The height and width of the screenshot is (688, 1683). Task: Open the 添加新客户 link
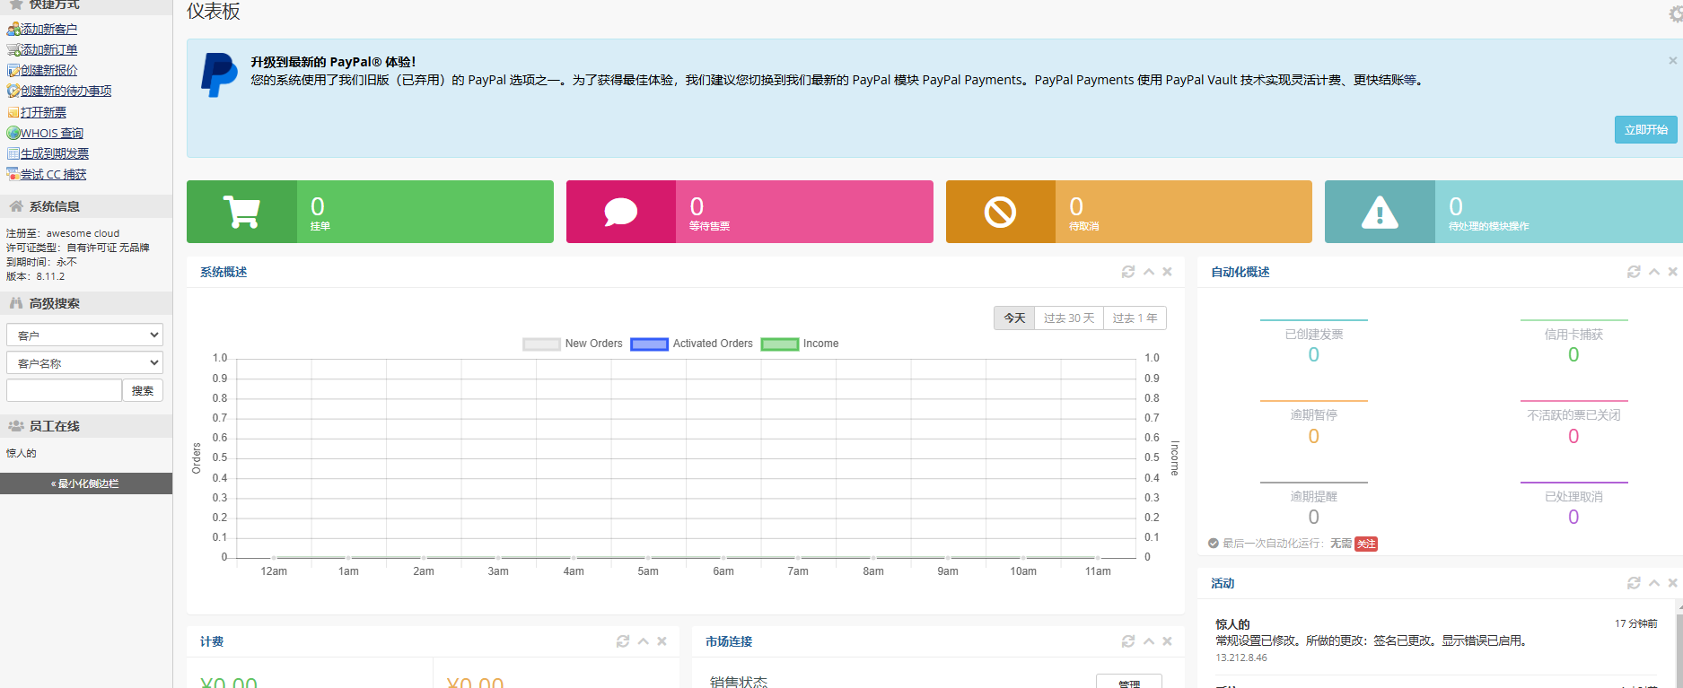[x=49, y=29]
